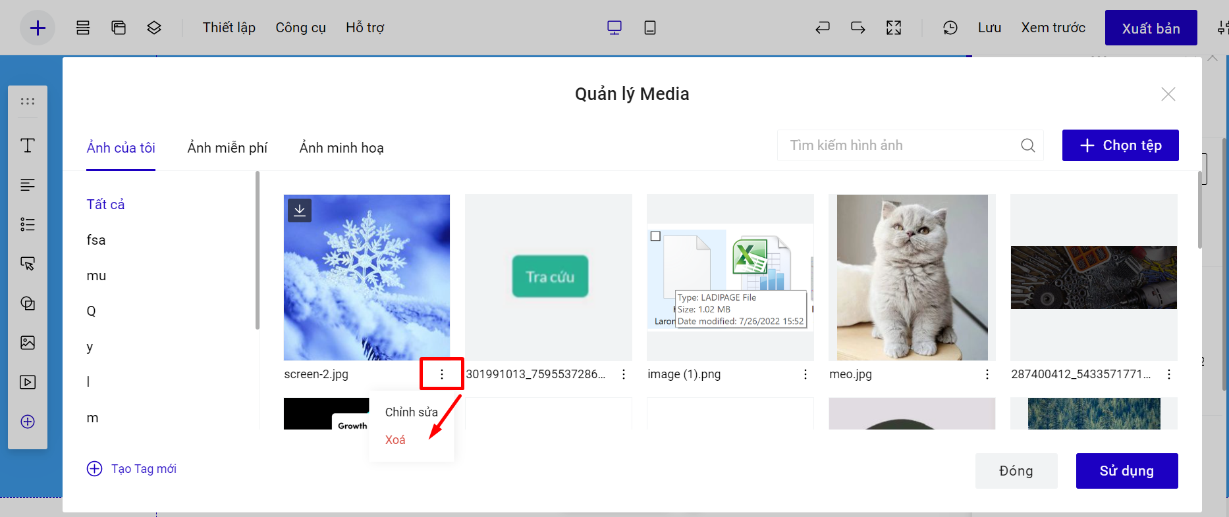Open the Ảnh minh hoạ tab
The width and height of the screenshot is (1229, 517).
pyautogui.click(x=341, y=148)
